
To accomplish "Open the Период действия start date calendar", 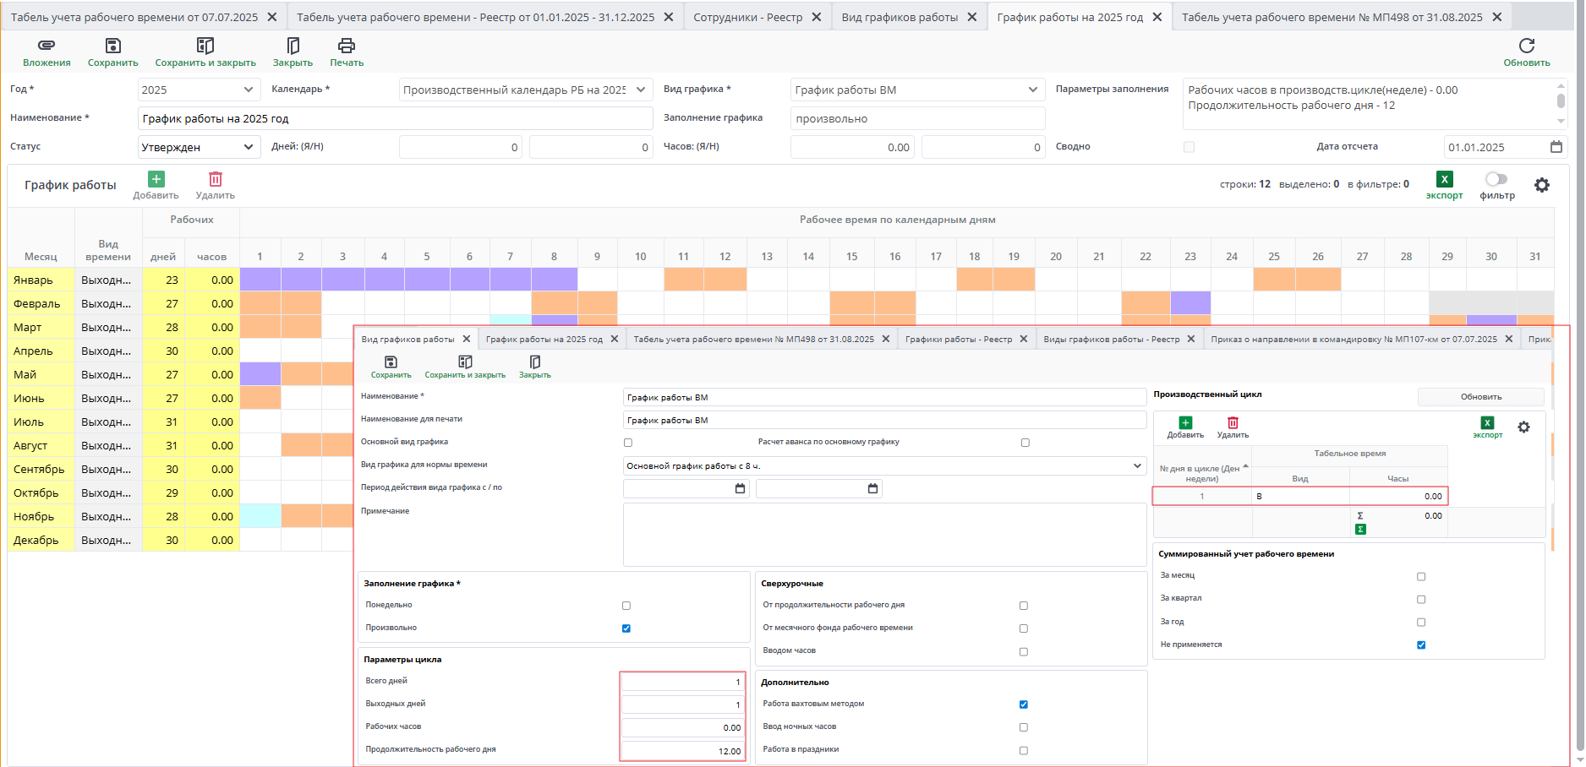I will (x=741, y=488).
